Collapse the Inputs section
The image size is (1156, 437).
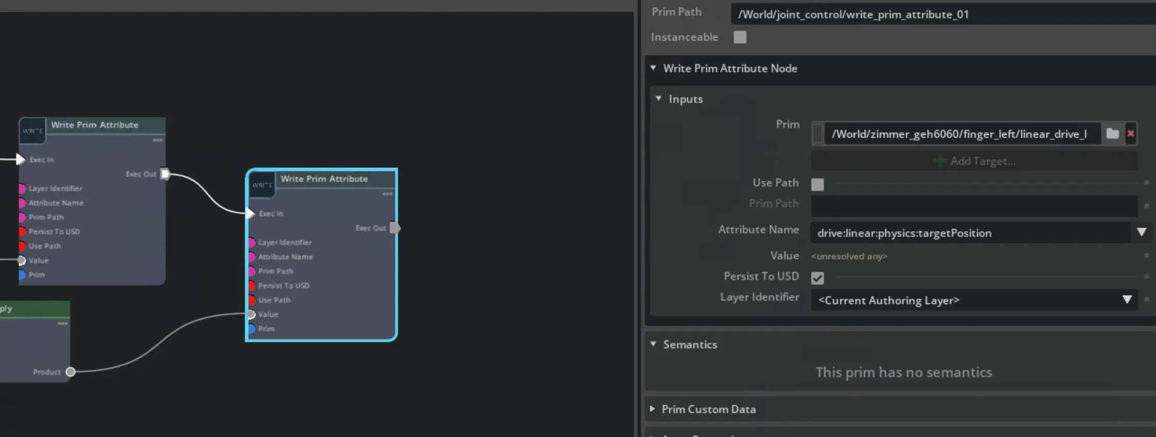tap(658, 99)
